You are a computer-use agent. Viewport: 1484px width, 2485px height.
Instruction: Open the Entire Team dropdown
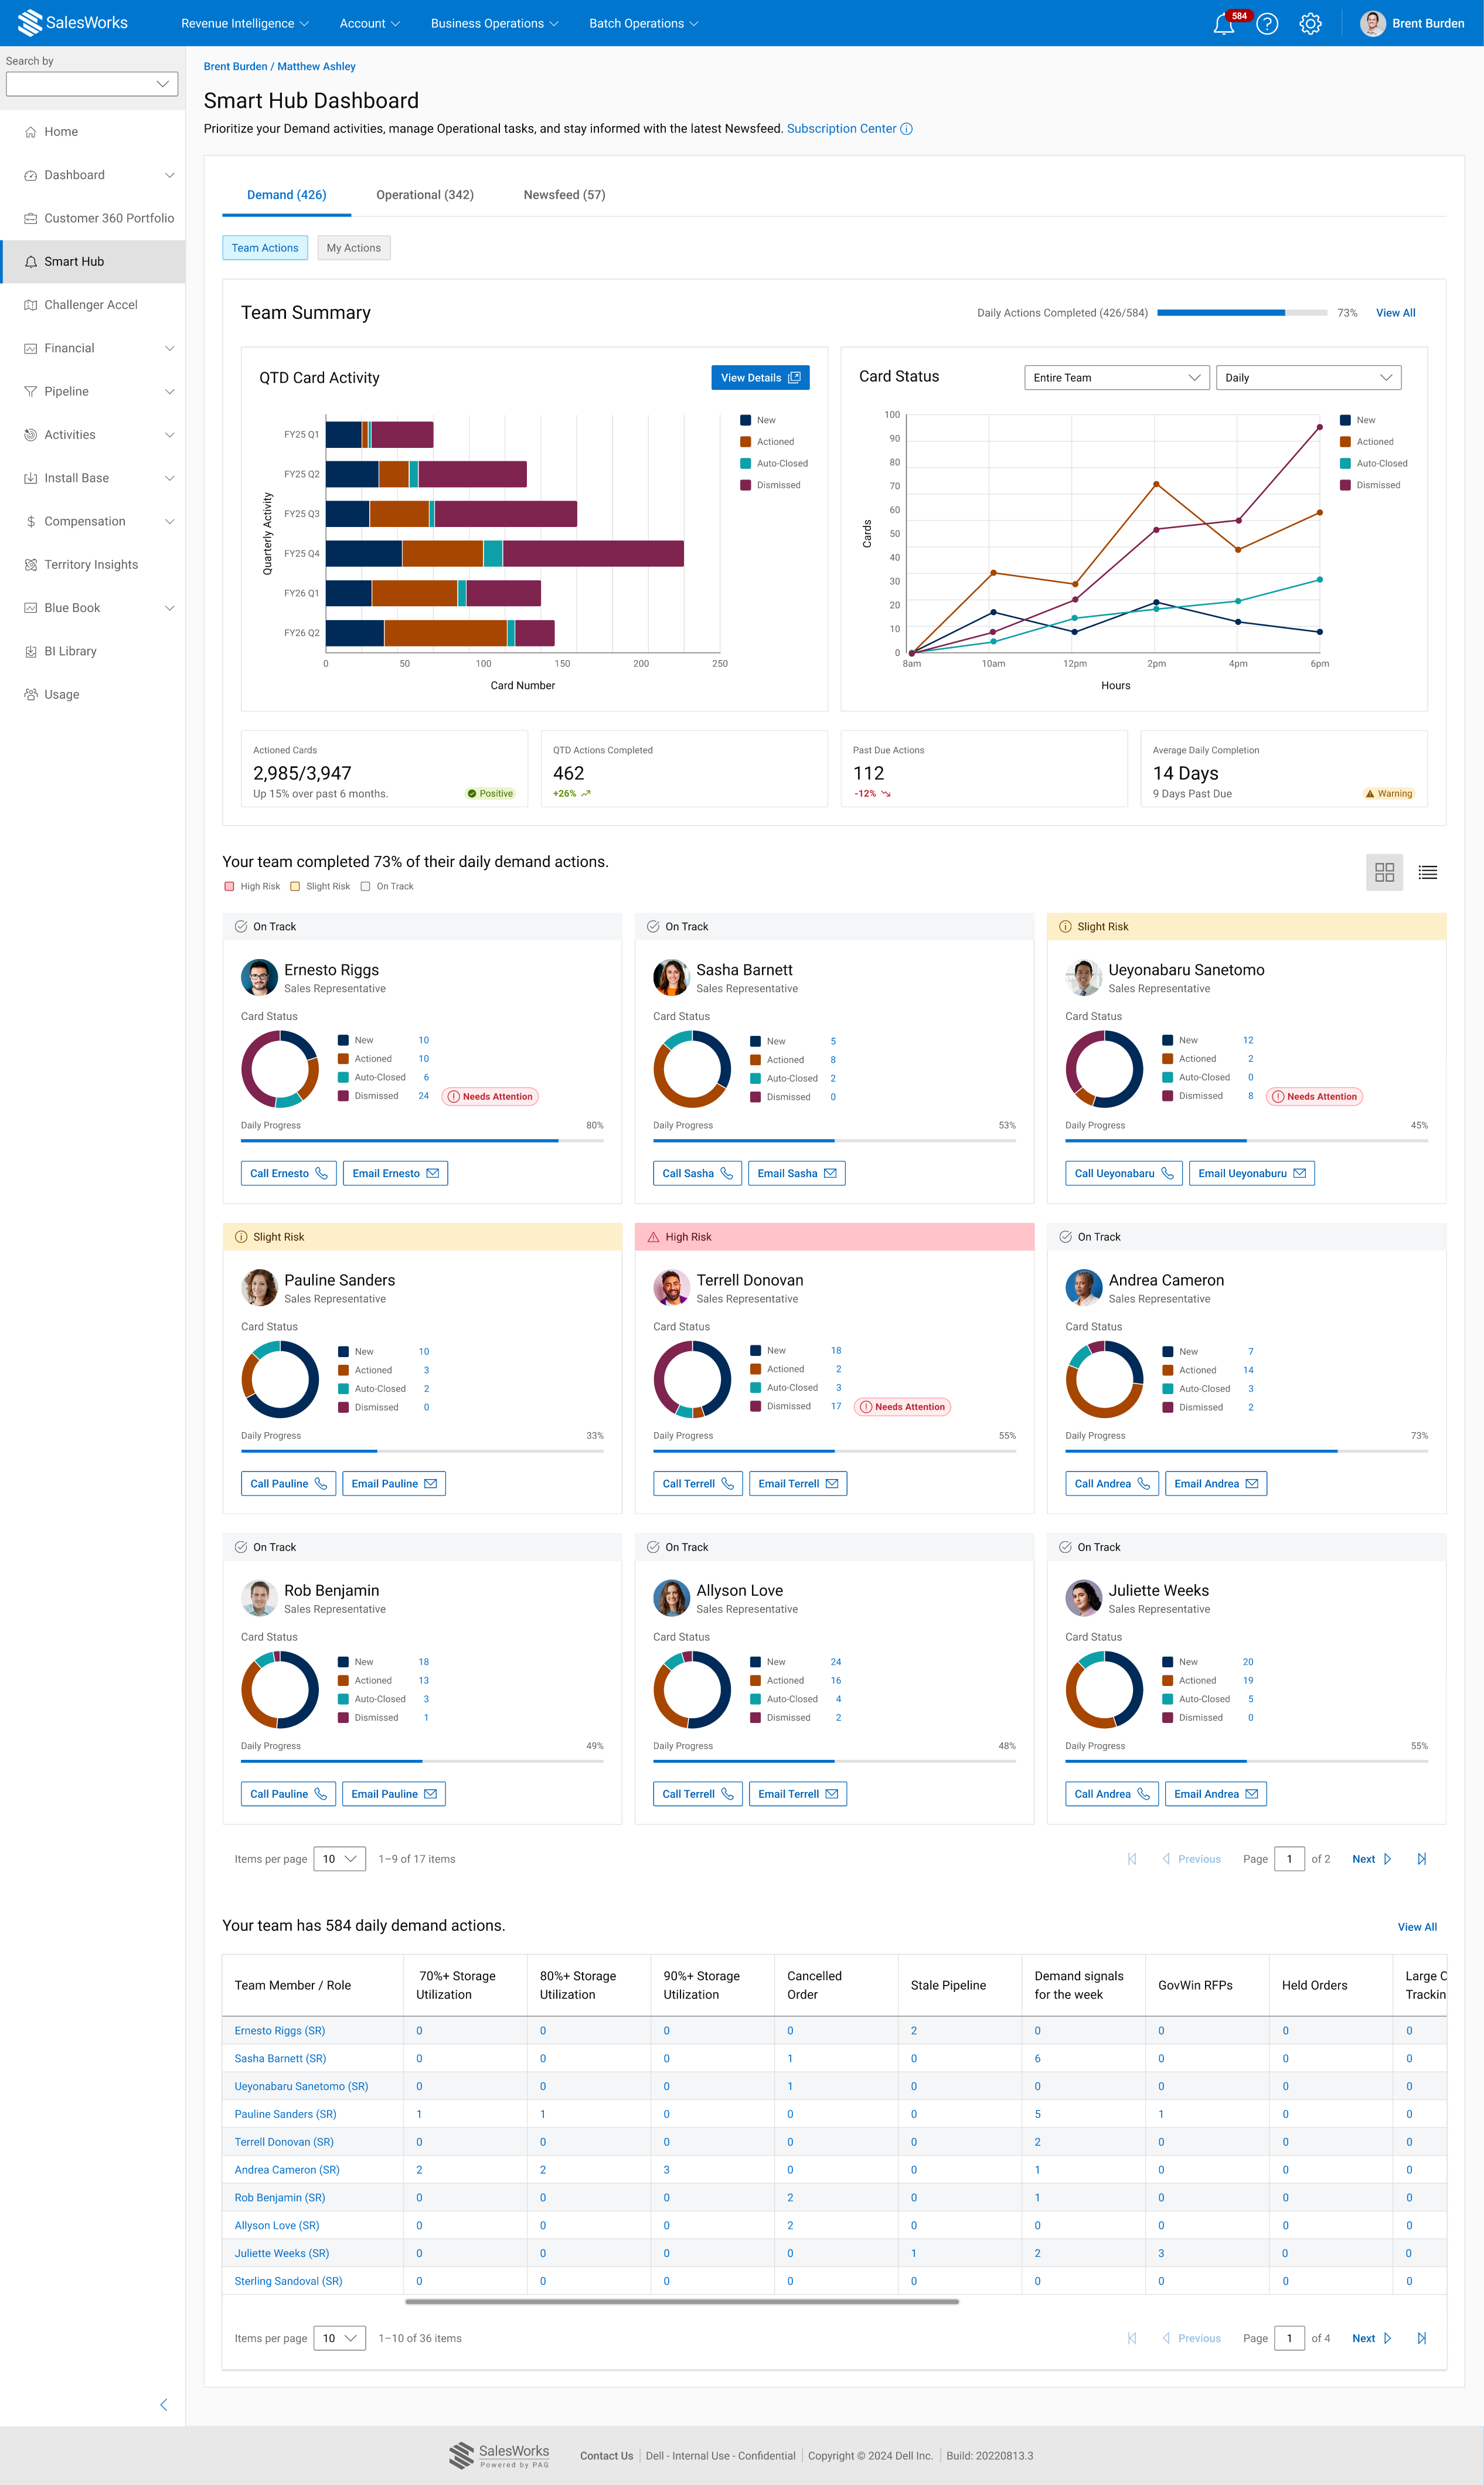[x=1116, y=378]
